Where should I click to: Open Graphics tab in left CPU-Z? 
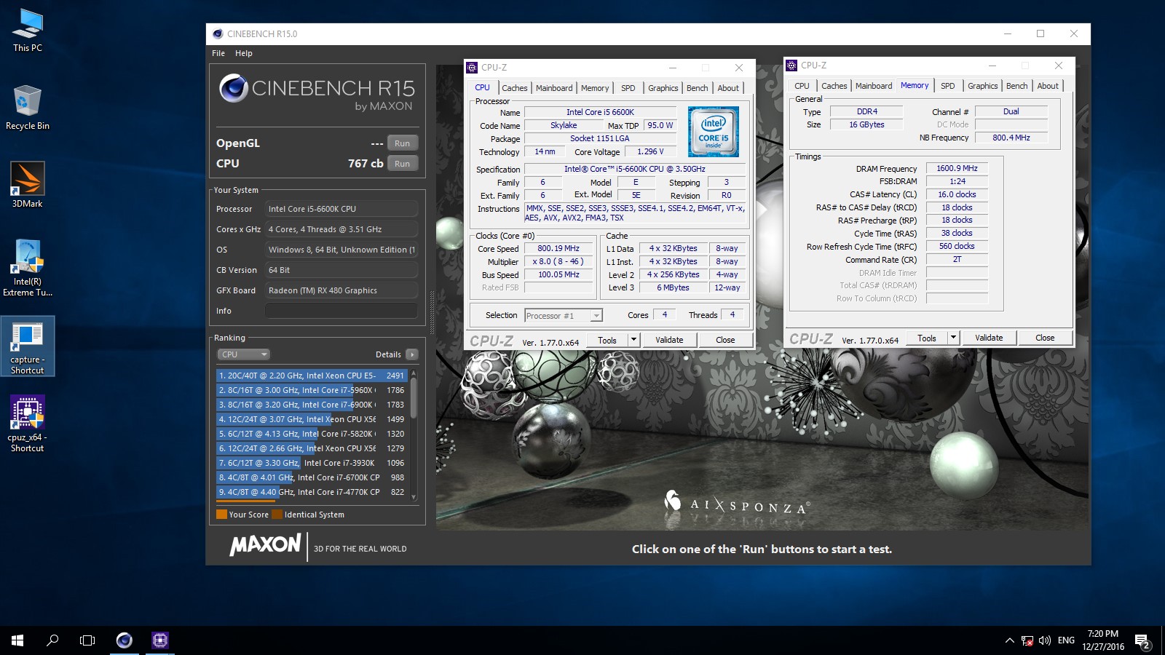(663, 88)
